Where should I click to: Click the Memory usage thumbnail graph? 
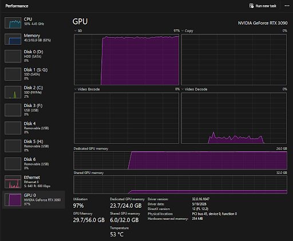13,39
